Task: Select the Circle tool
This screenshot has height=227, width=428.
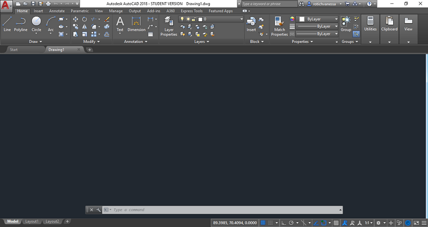Action: 36,24
